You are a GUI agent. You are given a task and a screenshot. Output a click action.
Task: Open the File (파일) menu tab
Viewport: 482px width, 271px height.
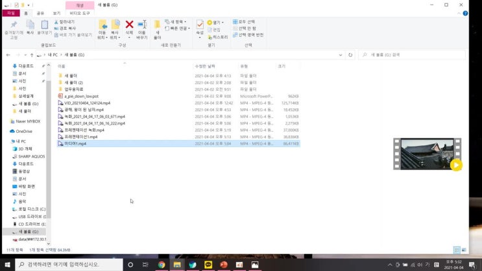click(x=11, y=13)
